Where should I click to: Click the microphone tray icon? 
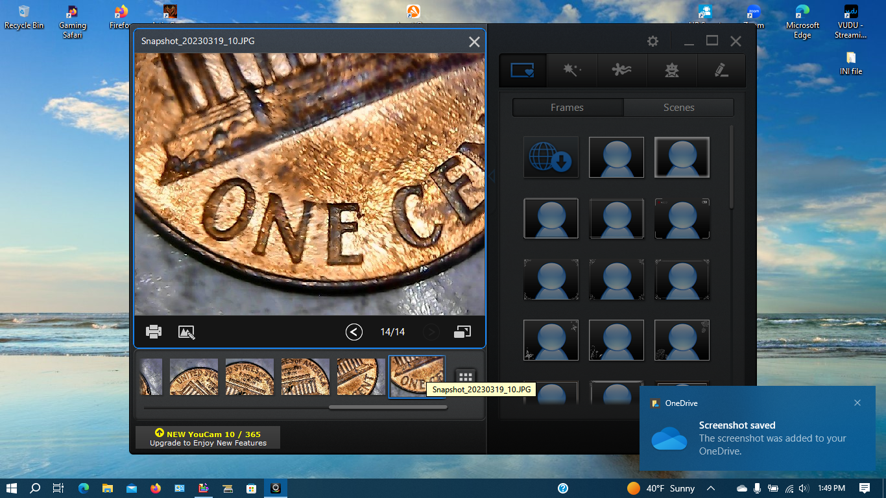pyautogui.click(x=757, y=488)
